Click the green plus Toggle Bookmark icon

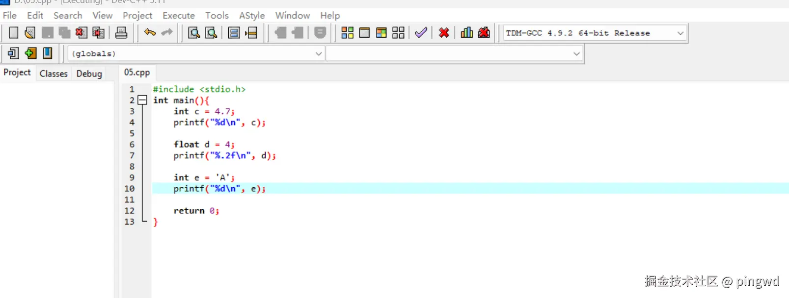(30, 53)
